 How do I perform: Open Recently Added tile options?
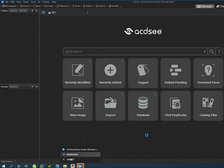click(122, 61)
